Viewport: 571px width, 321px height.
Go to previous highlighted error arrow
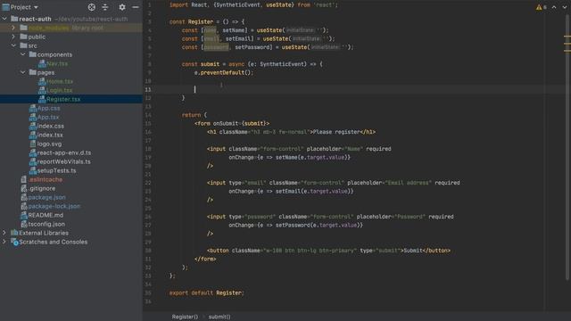tap(554, 7)
